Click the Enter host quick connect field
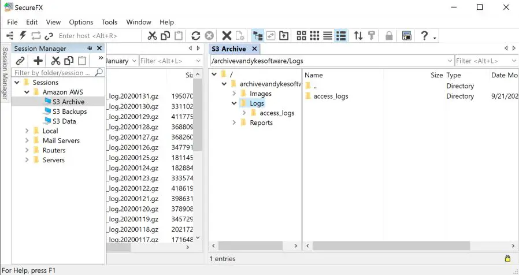Screen dimensions: 519x275 click(x=99, y=36)
